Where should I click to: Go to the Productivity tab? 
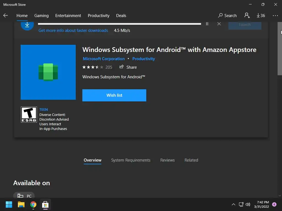click(99, 16)
